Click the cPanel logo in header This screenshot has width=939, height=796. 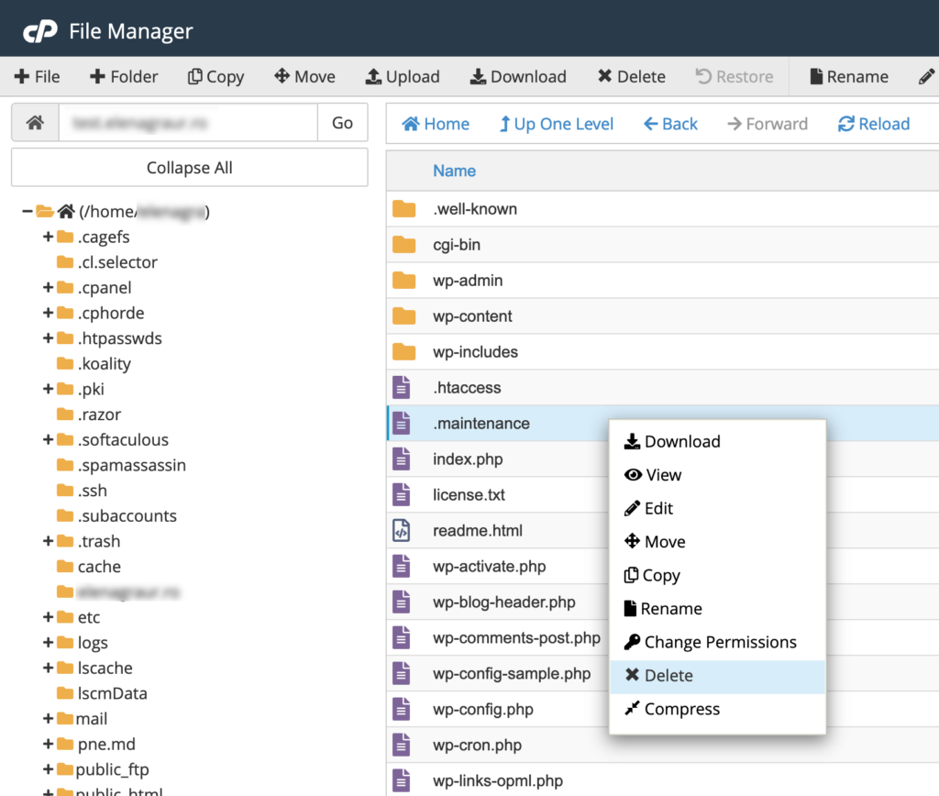point(40,31)
